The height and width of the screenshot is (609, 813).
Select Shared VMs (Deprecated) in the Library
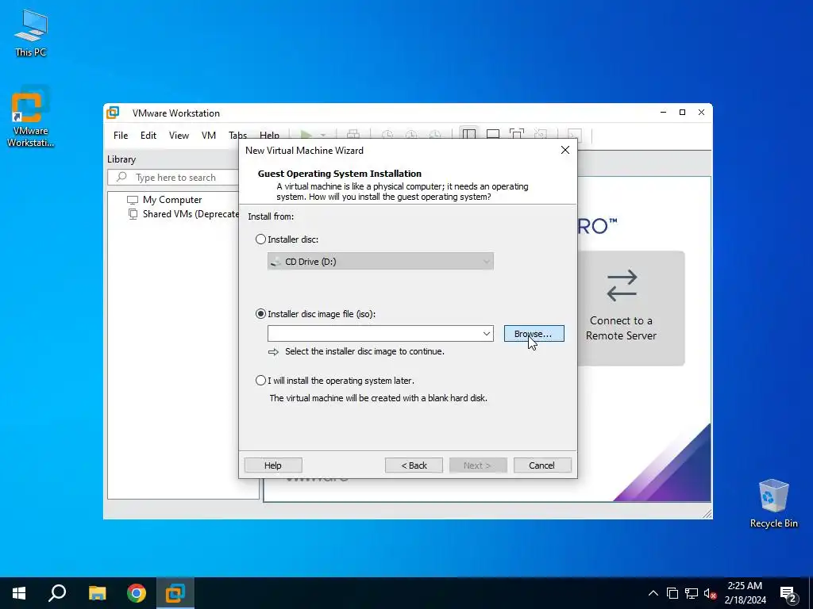click(x=184, y=214)
